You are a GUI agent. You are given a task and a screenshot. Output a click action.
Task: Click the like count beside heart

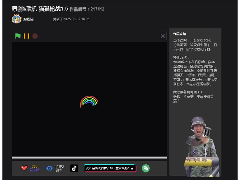click(34, 167)
